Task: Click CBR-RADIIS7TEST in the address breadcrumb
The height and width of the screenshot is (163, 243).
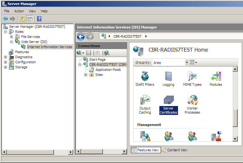Action: tap(127, 36)
